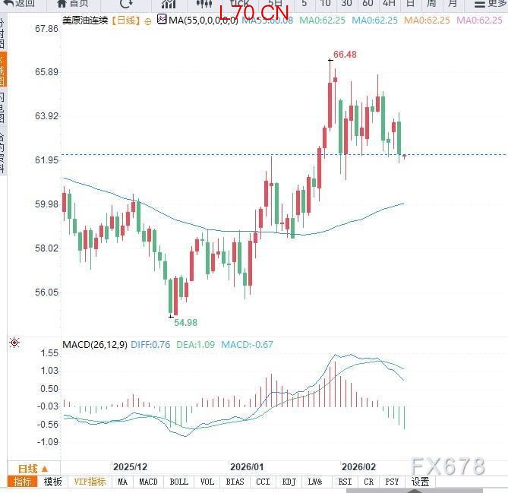
Task: Open the MACD(26,12,9) parameter label
Action: (94, 344)
